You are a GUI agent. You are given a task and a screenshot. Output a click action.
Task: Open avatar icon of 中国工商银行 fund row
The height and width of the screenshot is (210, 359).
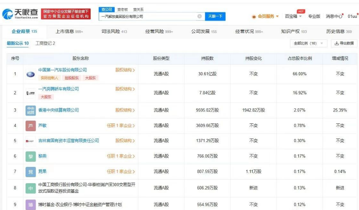(31, 188)
